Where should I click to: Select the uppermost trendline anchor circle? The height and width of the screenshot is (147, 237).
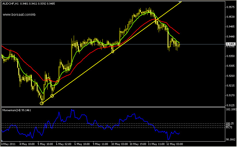point(113,51)
